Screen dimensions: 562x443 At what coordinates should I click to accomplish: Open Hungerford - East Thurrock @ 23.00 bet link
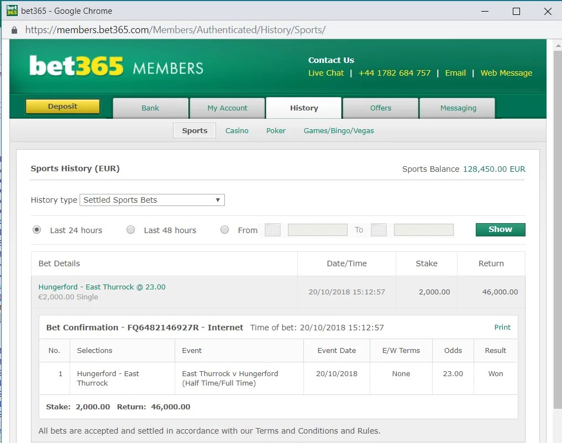[x=102, y=287]
